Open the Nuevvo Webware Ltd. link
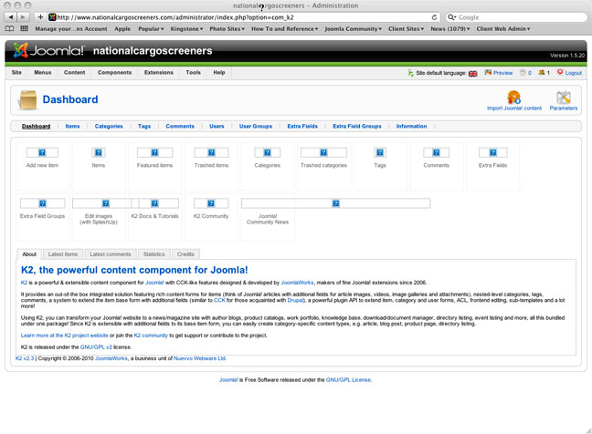Screen dimensions: 592x434 (200, 358)
